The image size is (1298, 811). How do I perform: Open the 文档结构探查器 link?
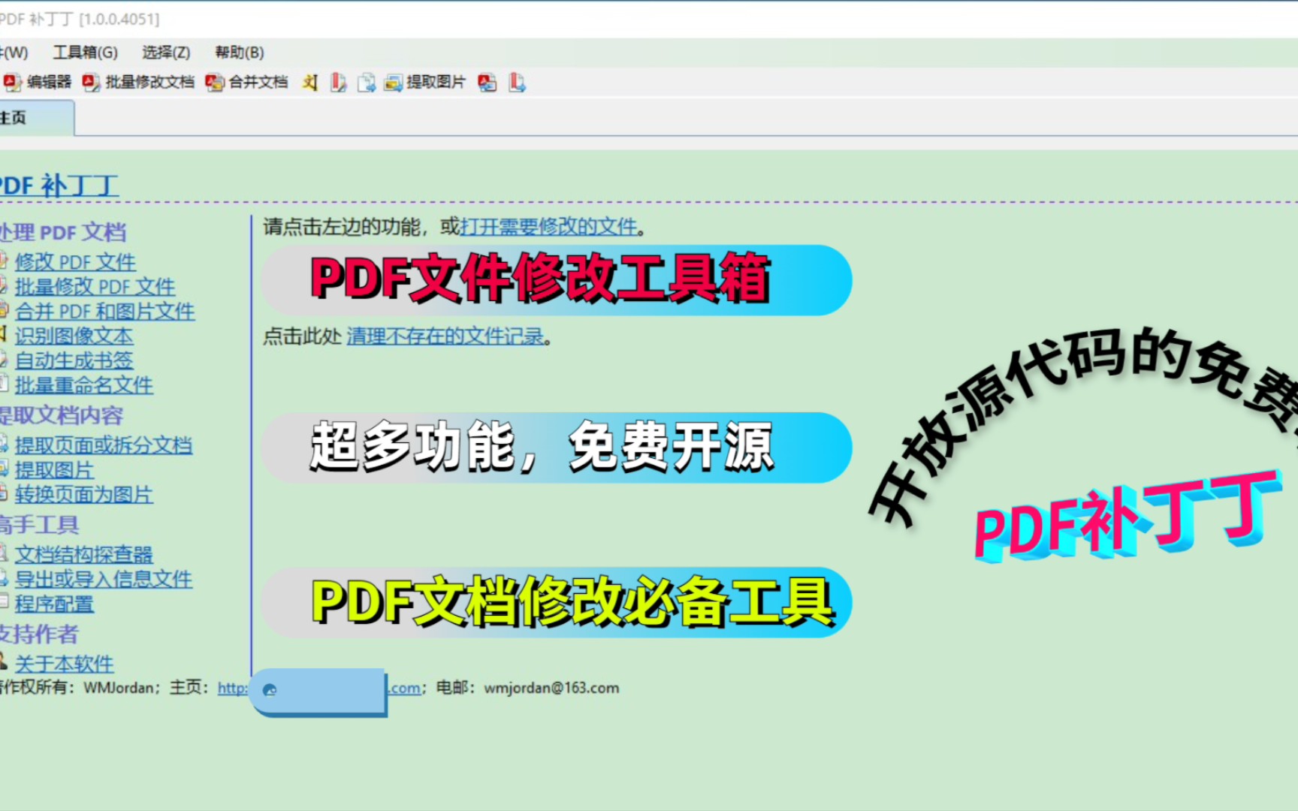(x=83, y=554)
